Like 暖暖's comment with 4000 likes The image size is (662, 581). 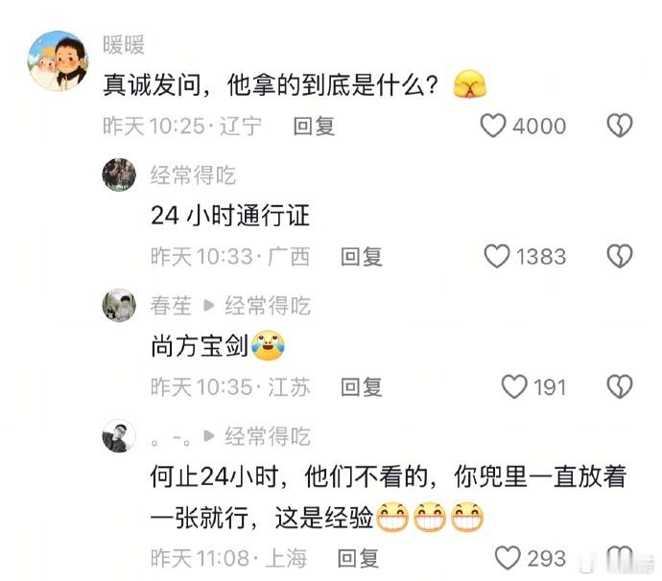[493, 126]
